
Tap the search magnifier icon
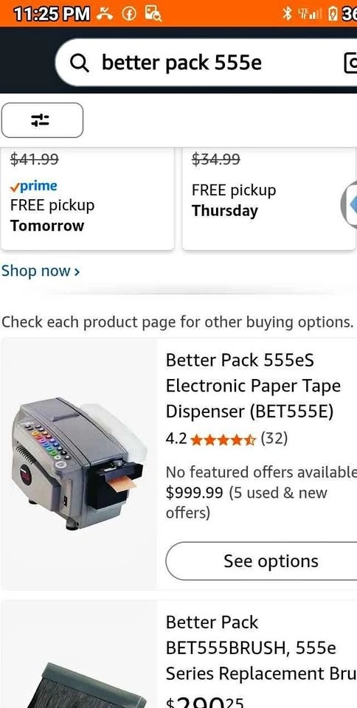click(x=80, y=63)
